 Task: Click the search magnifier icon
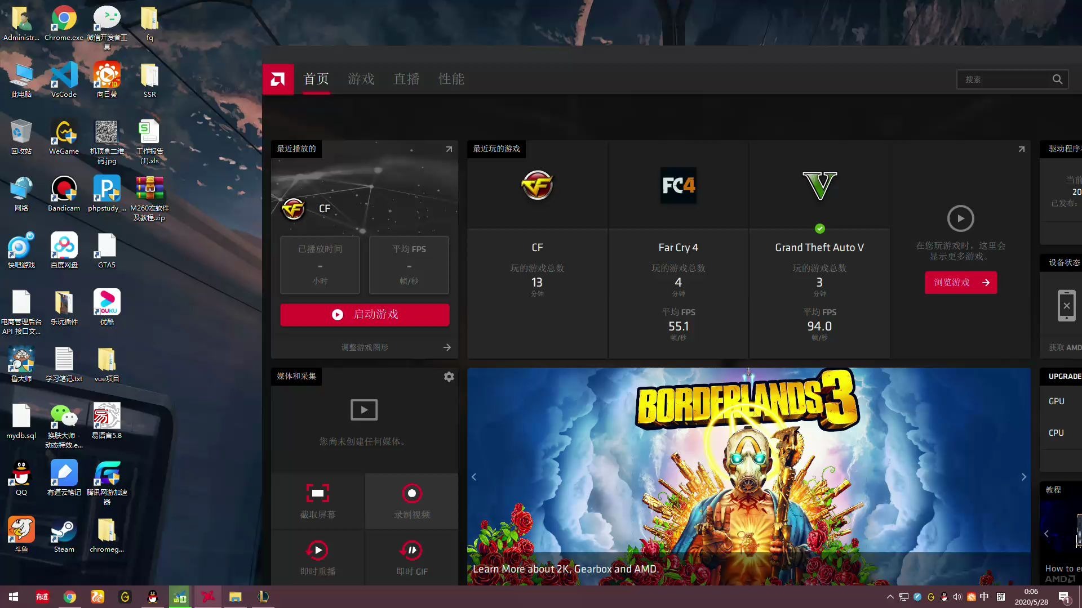1057,79
